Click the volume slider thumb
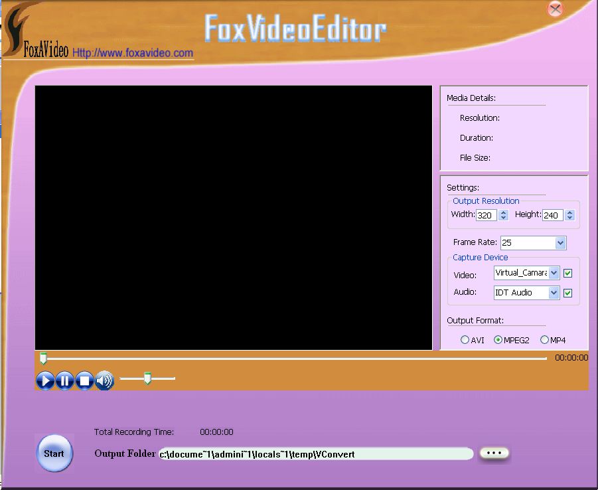Viewport: 598px width, 490px height. coord(147,378)
